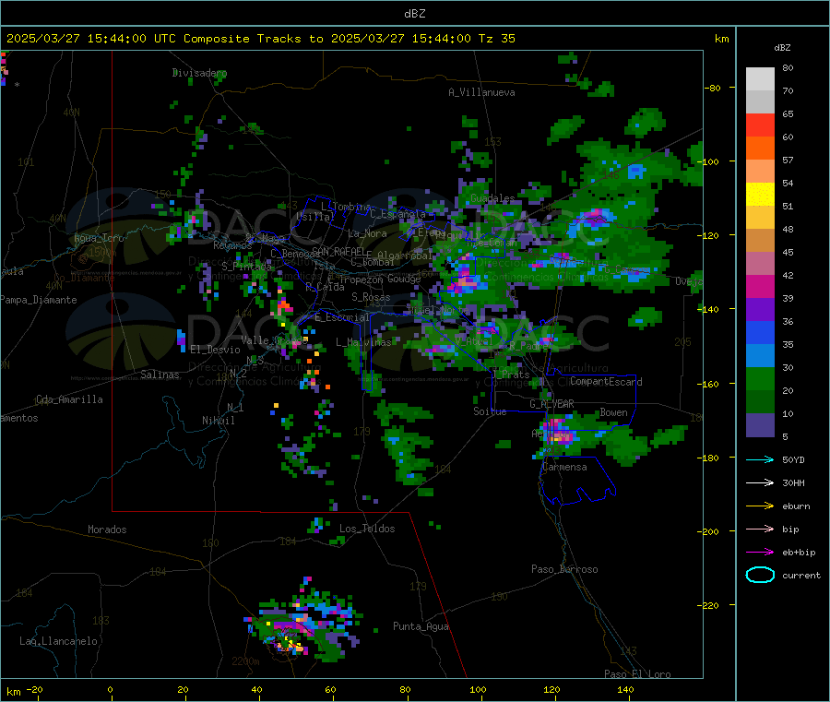The width and height of the screenshot is (830, 702).
Task: Click the cyan 50YD track arrow in legend
Action: (x=760, y=459)
